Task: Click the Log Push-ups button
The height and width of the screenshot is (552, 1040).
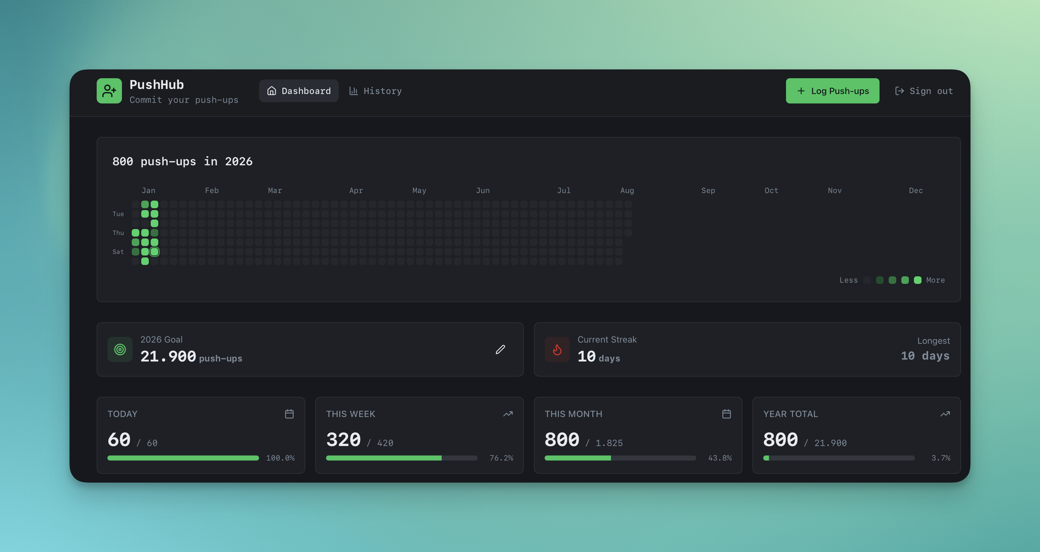Action: [x=832, y=91]
